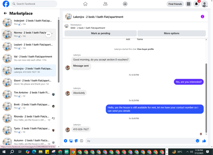Click the chat messages scrollbar
Viewport: 213px width, 155px height.
coord(206,98)
